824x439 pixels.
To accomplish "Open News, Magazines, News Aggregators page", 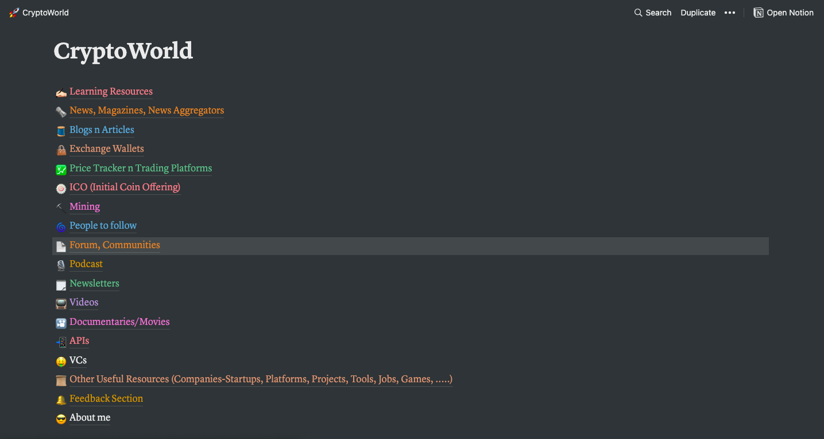I will pyautogui.click(x=146, y=111).
